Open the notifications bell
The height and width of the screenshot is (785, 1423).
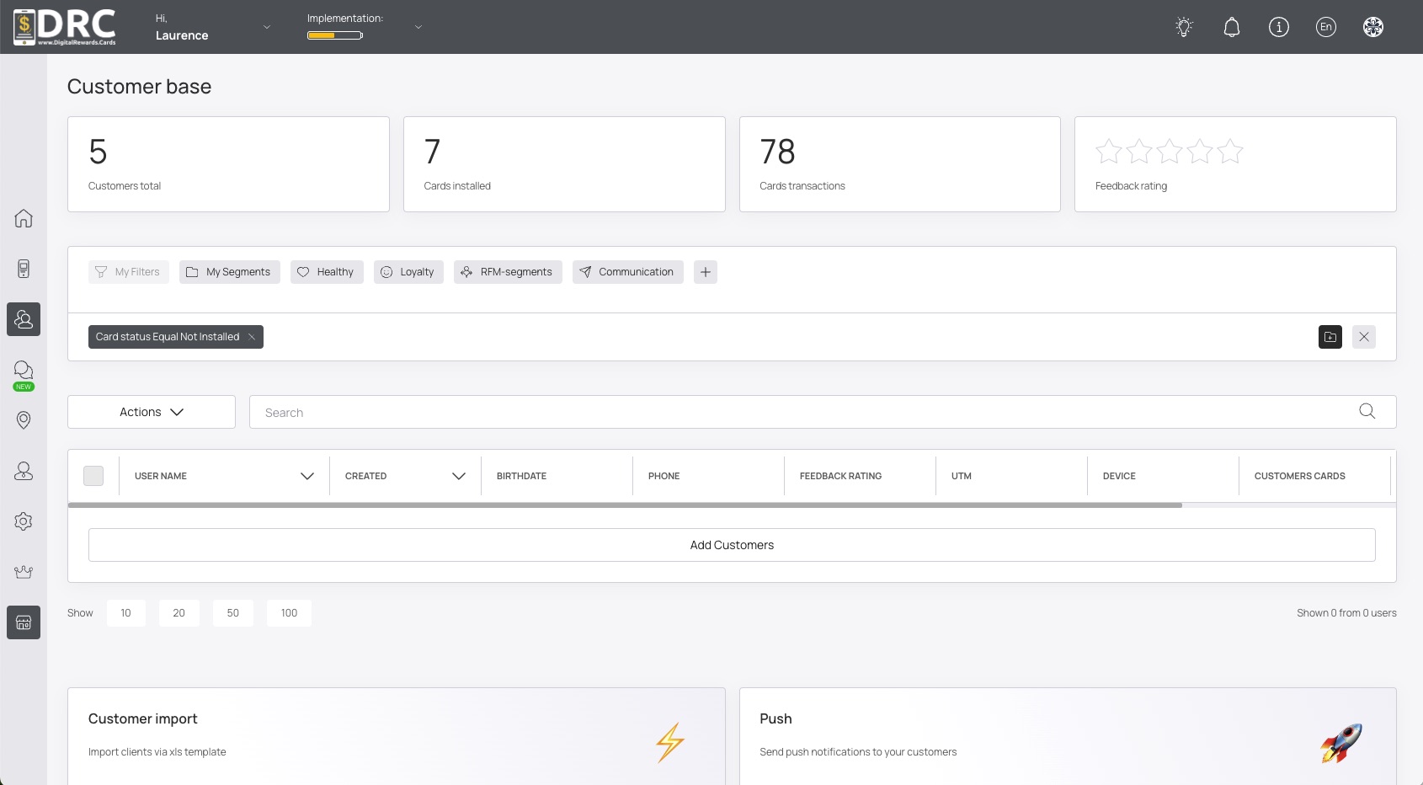point(1231,27)
